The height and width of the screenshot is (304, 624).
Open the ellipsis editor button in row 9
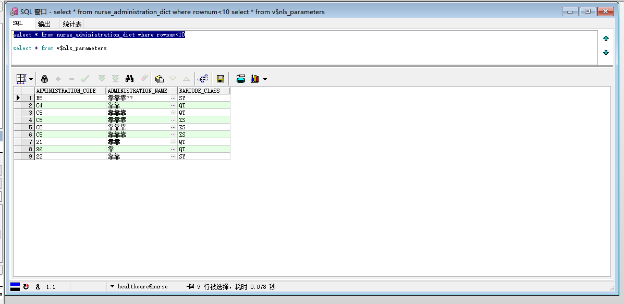[173, 156]
